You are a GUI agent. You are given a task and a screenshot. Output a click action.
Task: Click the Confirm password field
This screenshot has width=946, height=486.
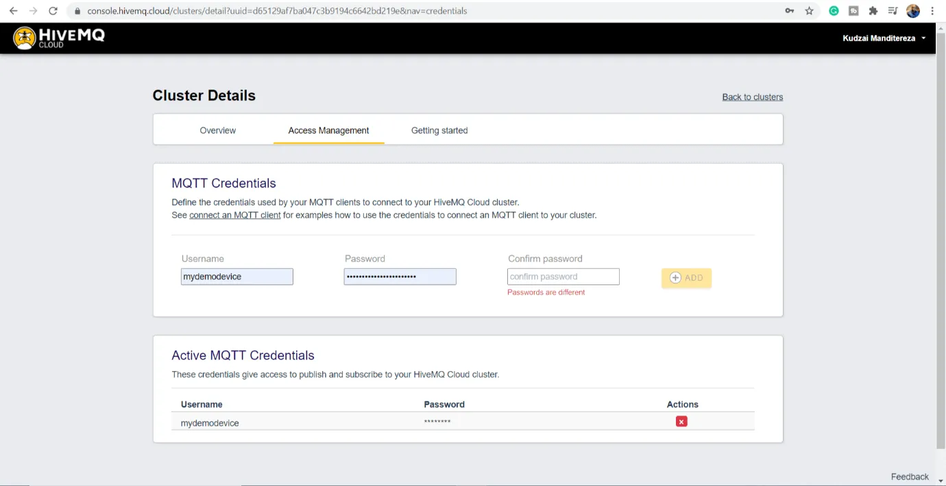click(x=563, y=277)
